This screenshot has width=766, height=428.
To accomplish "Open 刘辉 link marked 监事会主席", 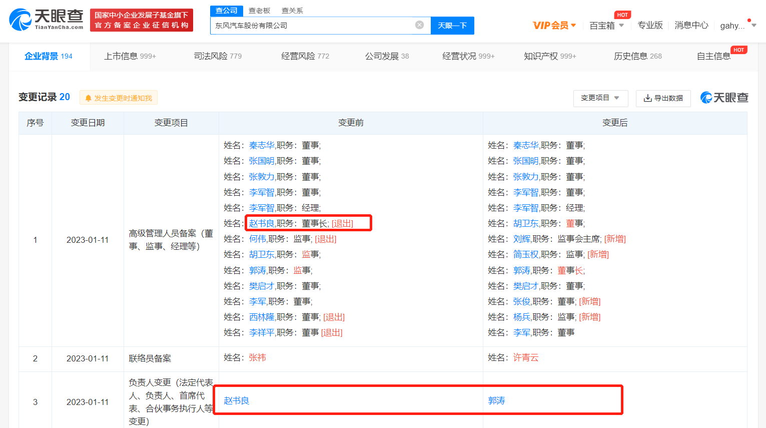I will click(x=522, y=239).
